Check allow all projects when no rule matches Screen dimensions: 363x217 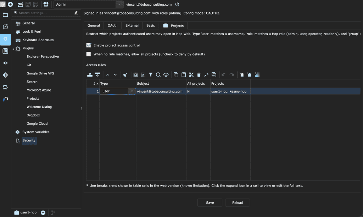[x=88, y=54]
